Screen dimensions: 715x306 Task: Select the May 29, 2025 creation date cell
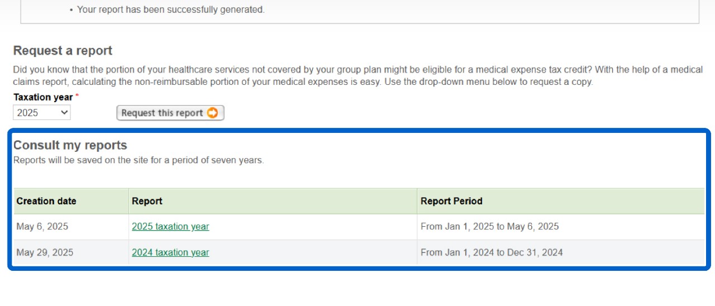(45, 252)
